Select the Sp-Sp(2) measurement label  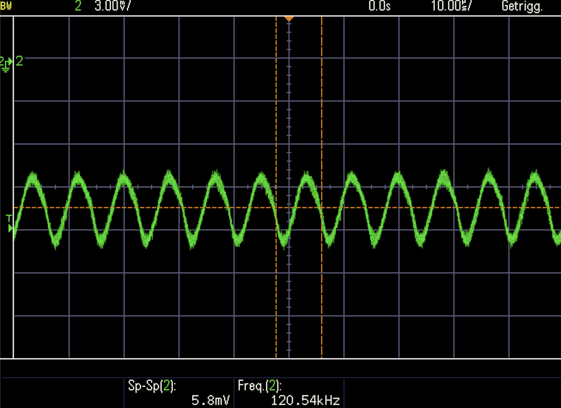(152, 385)
